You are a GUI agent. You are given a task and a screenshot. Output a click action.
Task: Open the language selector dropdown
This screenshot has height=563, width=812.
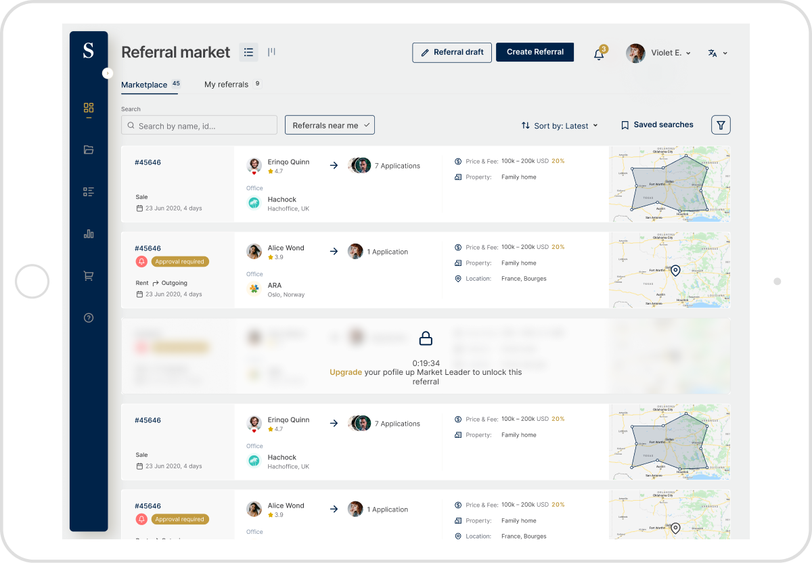click(717, 53)
